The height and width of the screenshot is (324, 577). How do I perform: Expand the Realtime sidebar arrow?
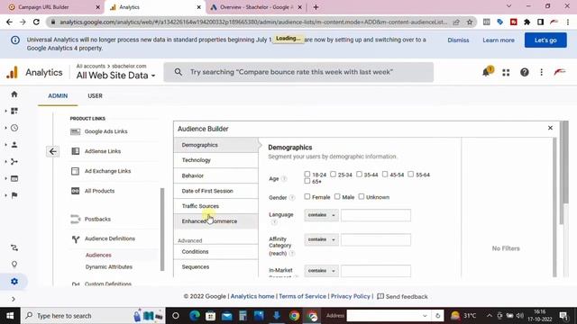click(6, 128)
